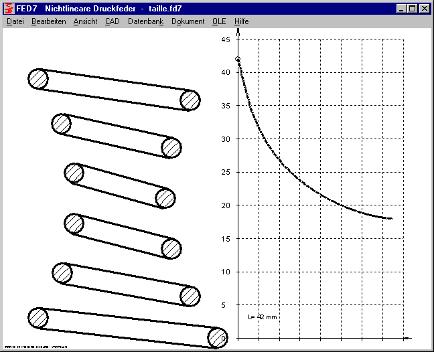Select the bottom-right hatched wire cross-section
Viewport: 434px width, 352px height.
[x=217, y=337]
